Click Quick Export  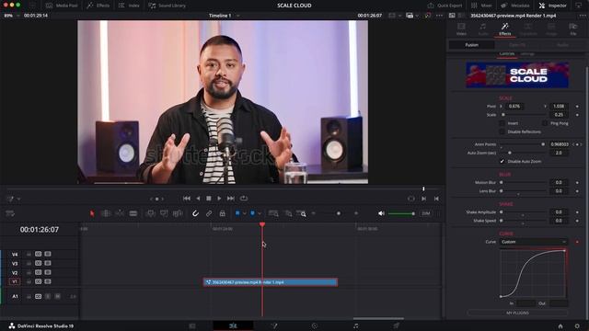(445, 6)
